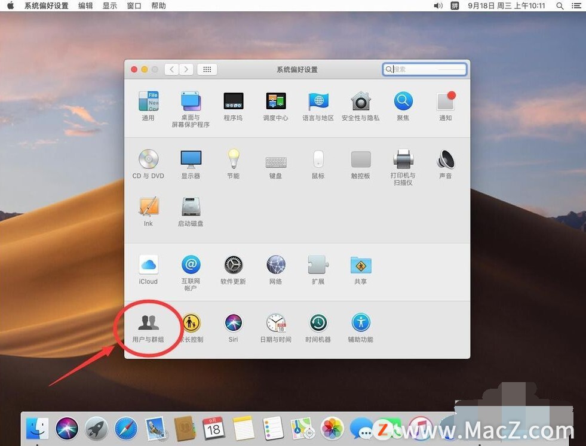Open Maps from the Dock
The image size is (586, 446).
point(302,428)
